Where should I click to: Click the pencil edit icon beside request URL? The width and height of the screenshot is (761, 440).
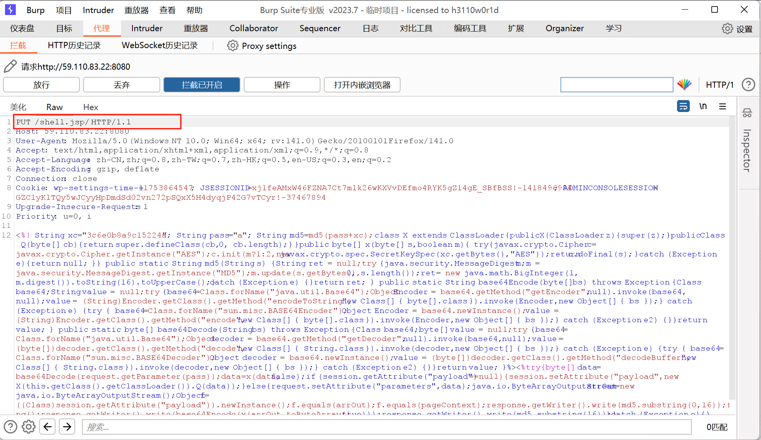click(x=10, y=66)
